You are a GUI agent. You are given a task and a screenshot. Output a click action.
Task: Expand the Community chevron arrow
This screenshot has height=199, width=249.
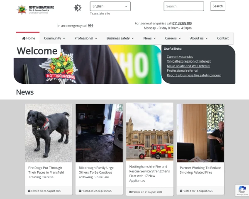[64, 38]
